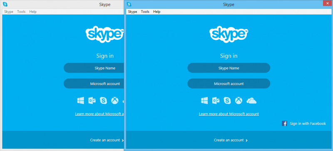
Task: Click the Windows logo icon in front window
Action: tap(204, 100)
